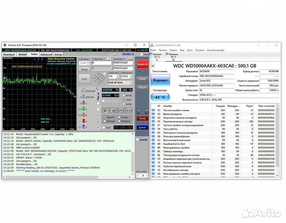This screenshot has width=286, height=223.
Task: Click status circle for attribute 01
Action: (153, 110)
